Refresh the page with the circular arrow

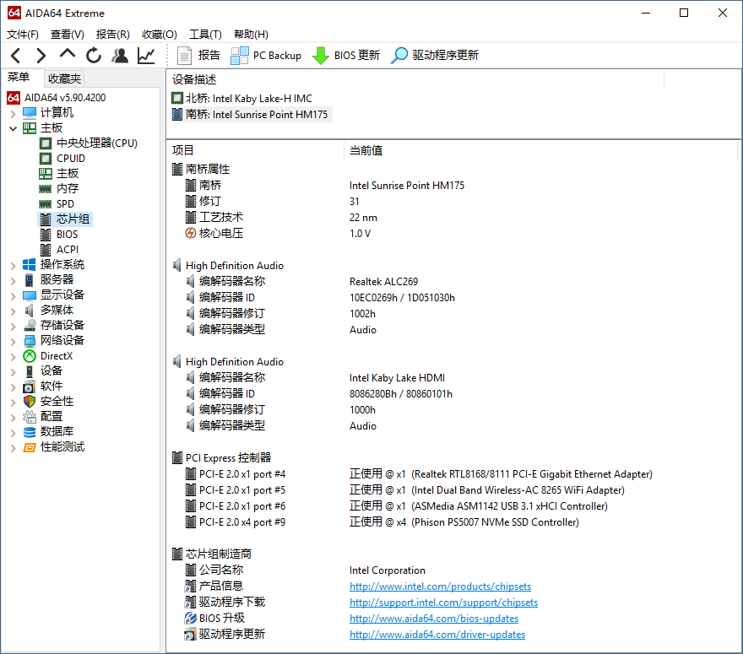click(x=93, y=56)
